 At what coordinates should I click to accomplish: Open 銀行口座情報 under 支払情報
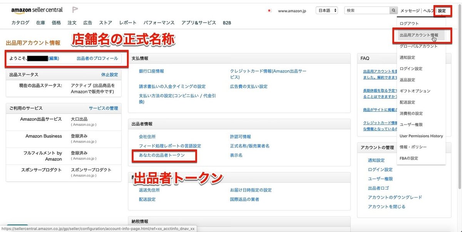(151, 71)
